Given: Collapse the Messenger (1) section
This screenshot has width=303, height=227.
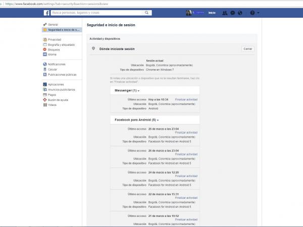Looking at the screenshot, I should point(127,90).
